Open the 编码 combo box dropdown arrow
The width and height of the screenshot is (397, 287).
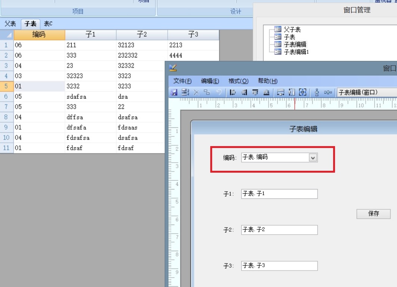tap(313, 158)
